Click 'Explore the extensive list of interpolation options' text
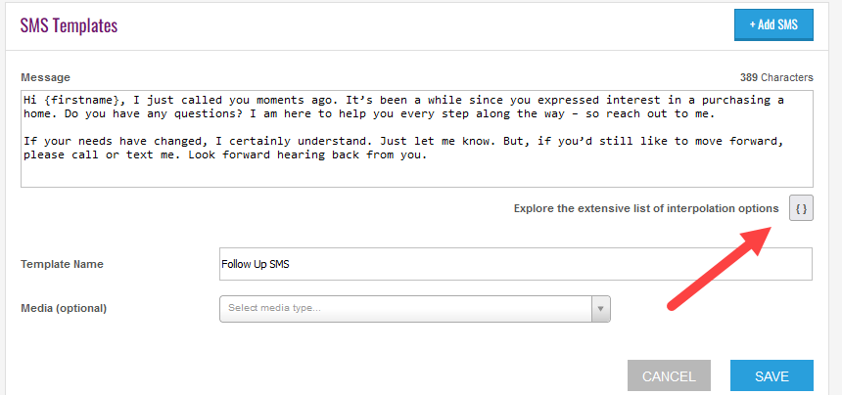The height and width of the screenshot is (395, 842). 646,208
